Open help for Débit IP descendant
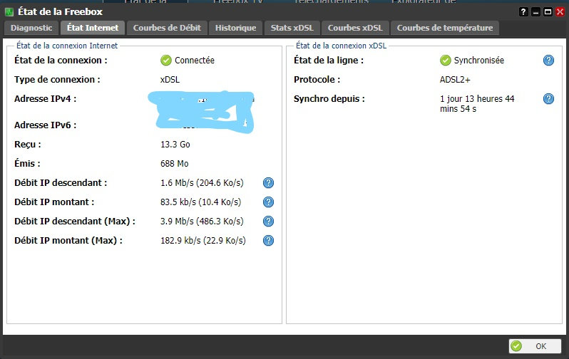 coord(268,183)
